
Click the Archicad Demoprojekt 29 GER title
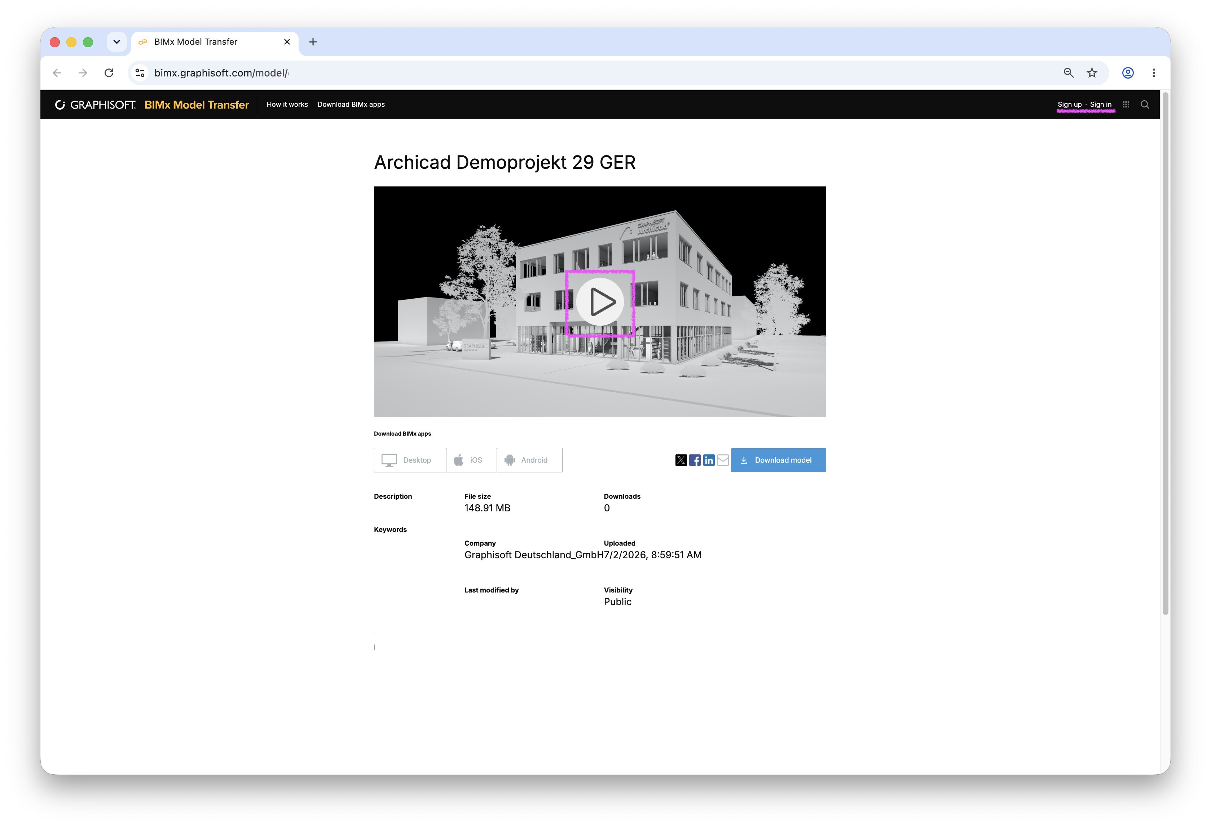click(505, 163)
